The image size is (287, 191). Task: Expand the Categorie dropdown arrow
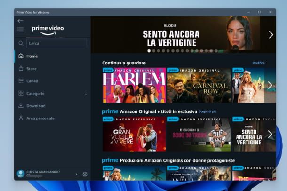(x=86, y=94)
